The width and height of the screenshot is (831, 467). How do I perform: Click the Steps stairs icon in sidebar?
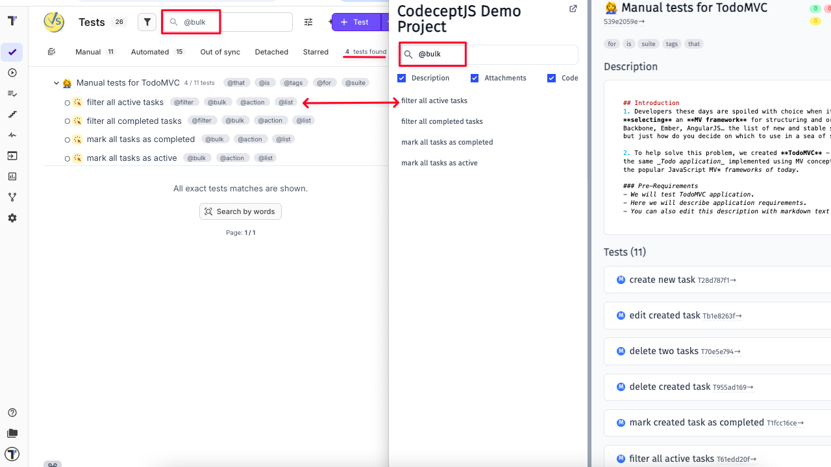[12, 114]
